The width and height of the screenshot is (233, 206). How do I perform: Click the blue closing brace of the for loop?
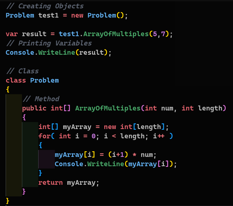coord(40,173)
